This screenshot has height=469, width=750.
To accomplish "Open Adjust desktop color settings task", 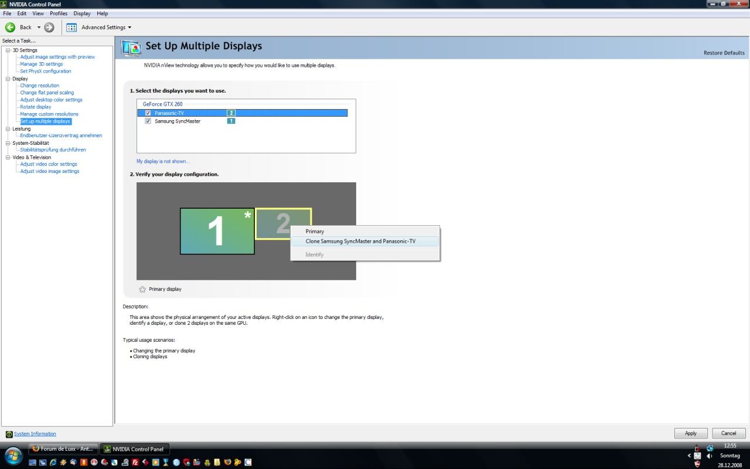I will click(52, 100).
